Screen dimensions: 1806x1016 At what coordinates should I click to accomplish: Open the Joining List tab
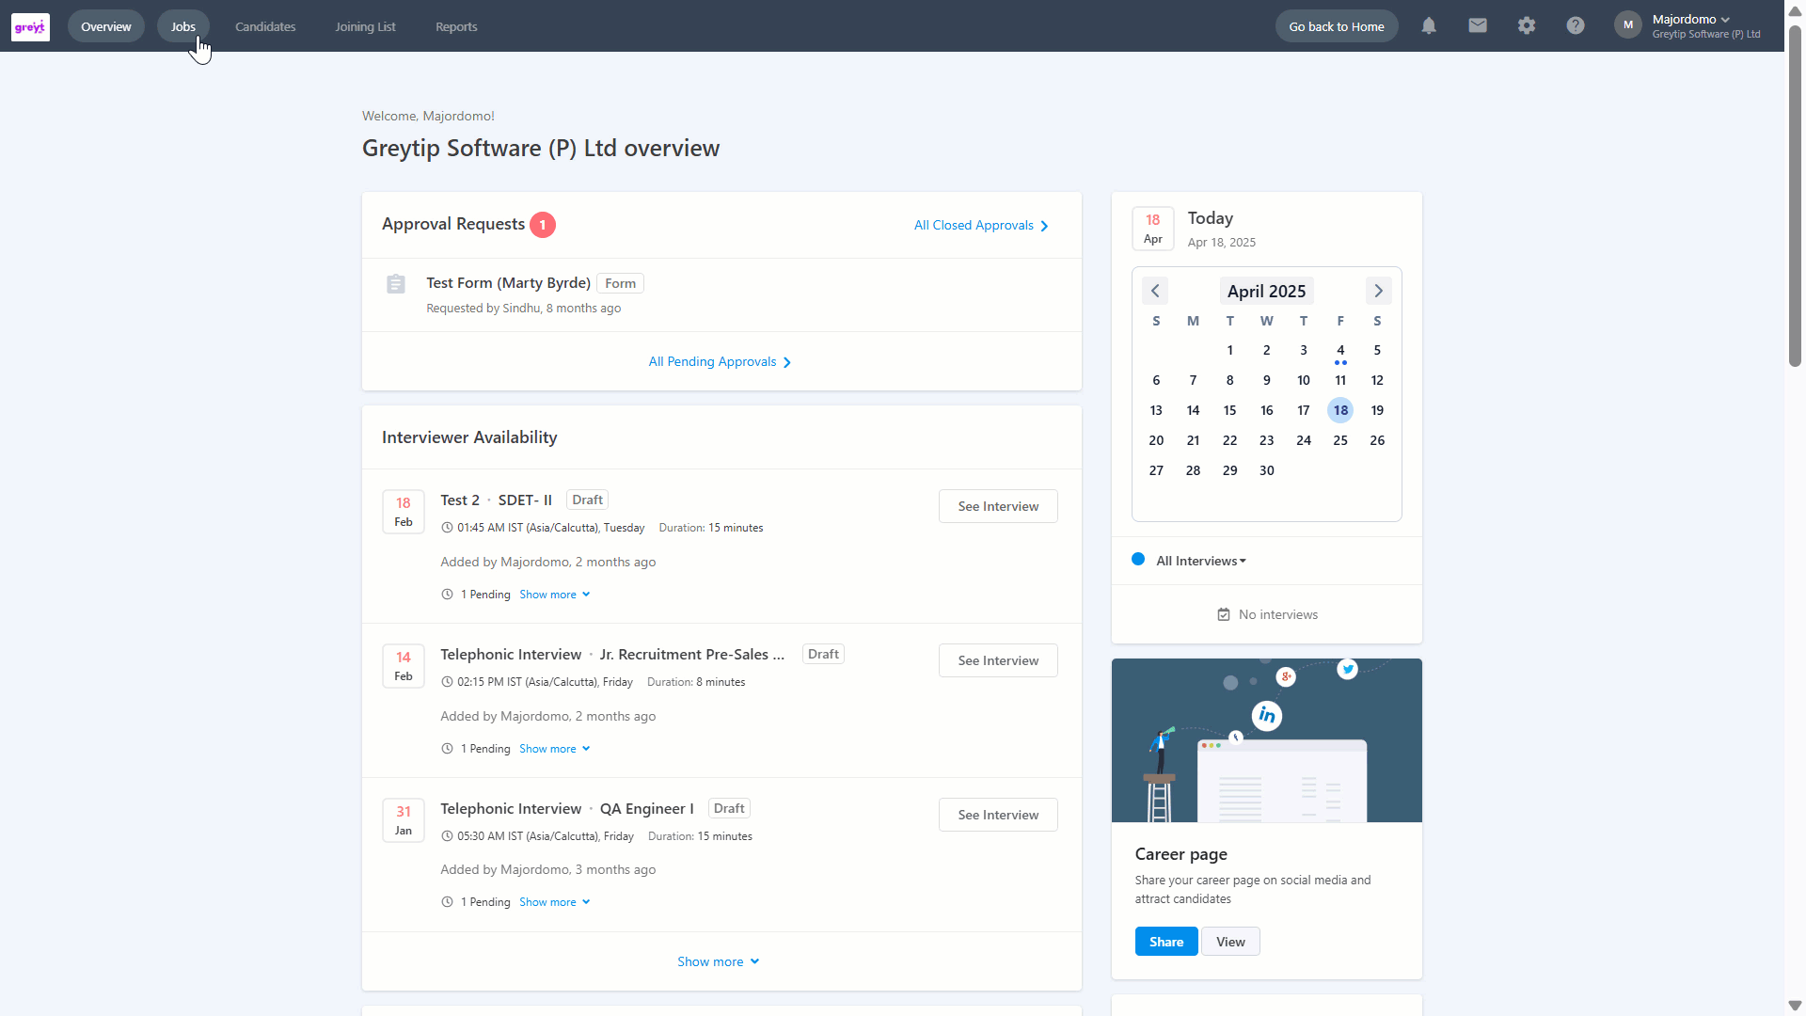click(x=365, y=26)
